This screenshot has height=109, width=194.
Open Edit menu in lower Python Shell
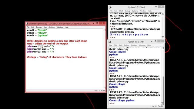click(x=115, y=45)
